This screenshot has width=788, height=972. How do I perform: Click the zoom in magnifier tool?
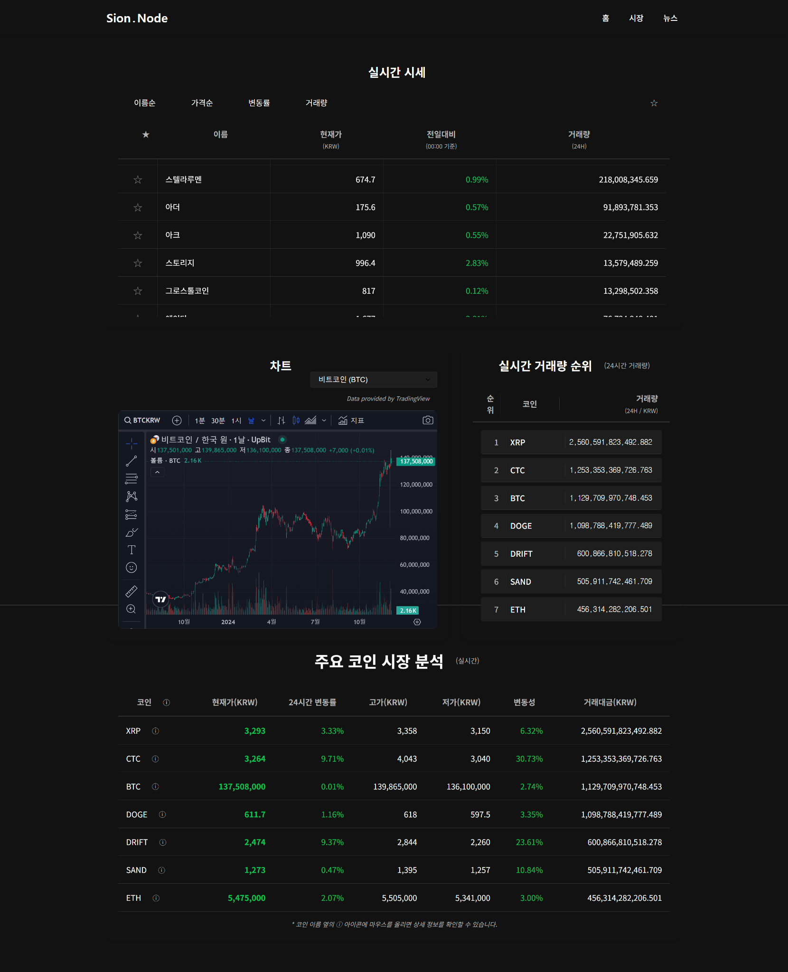(x=131, y=609)
